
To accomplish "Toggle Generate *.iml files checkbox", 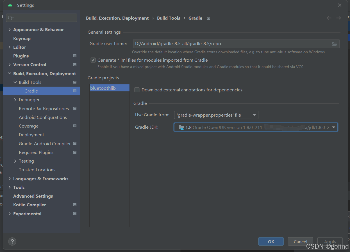I will point(93,60).
